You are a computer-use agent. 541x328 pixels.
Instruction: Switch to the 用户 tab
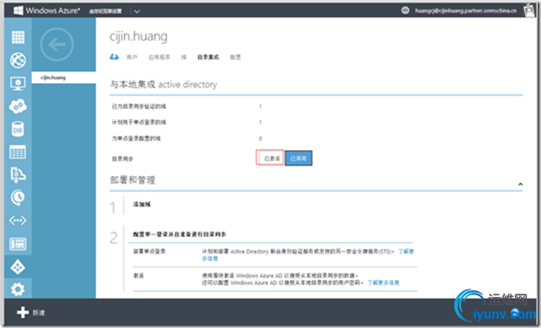click(x=131, y=57)
